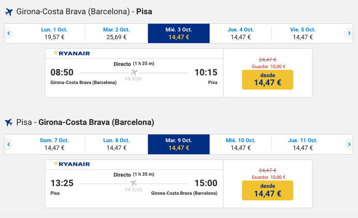Click the FR 9241 flight plane graphic
358x218 pixels.
(x=134, y=72)
